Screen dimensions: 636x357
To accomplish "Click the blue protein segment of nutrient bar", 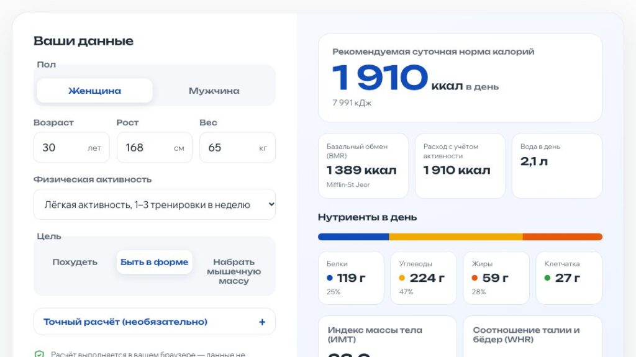I will click(353, 237).
